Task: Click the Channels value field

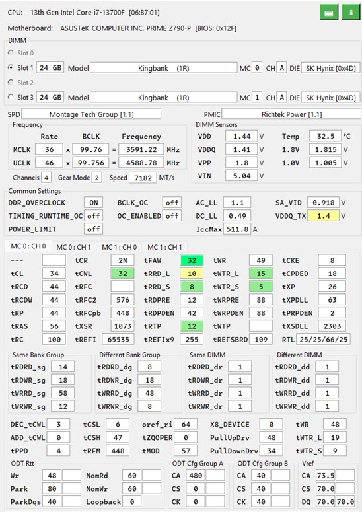Action: point(46,178)
